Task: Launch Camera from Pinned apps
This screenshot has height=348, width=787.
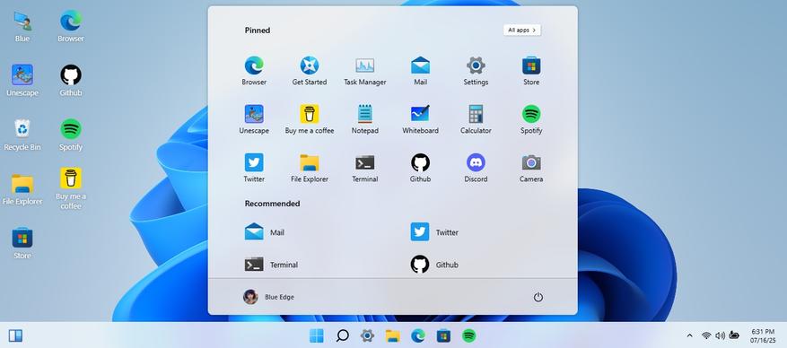Action: [x=531, y=168]
